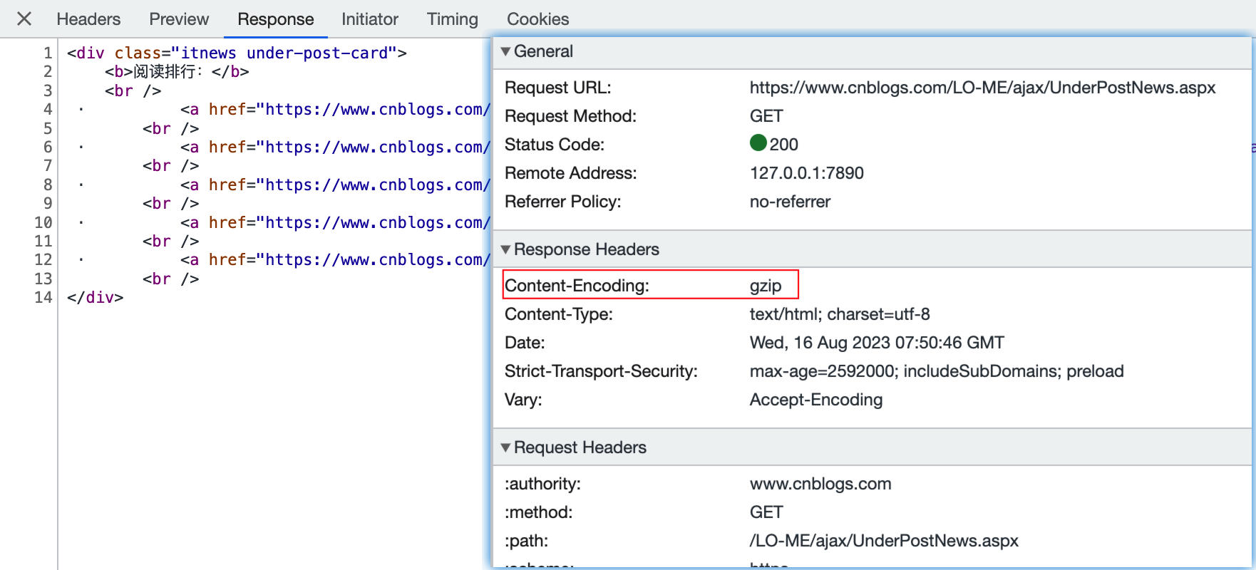Open the Initiator tab
The image size is (1256, 570).
[369, 19]
